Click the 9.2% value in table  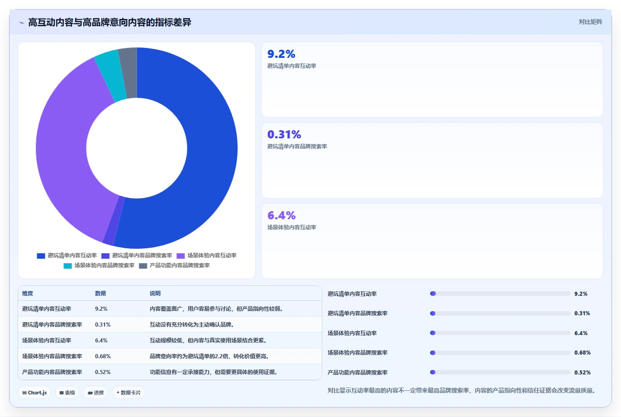point(101,309)
